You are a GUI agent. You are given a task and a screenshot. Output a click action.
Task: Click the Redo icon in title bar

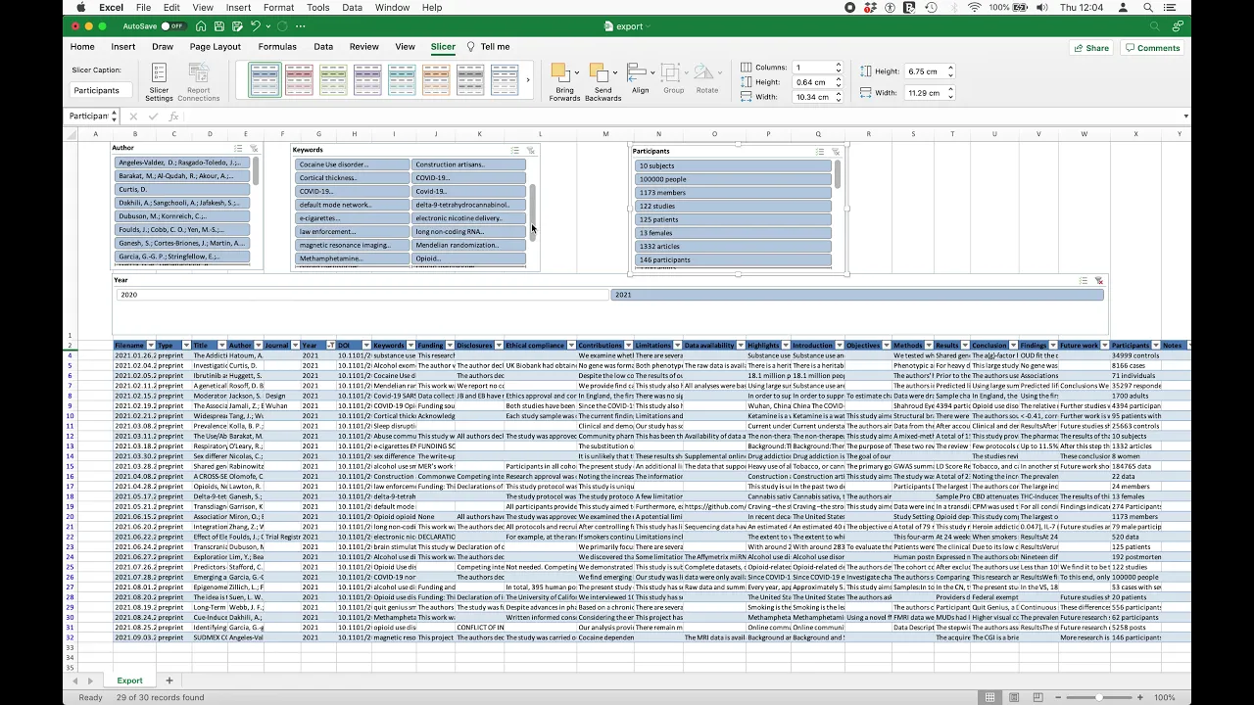pyautogui.click(x=282, y=26)
